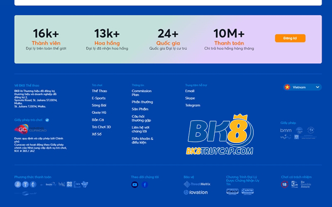Image resolution: width=332 pixels, height=207 pixels.
Task: Open the ThreatMetrix security logo
Action: [x=197, y=184]
